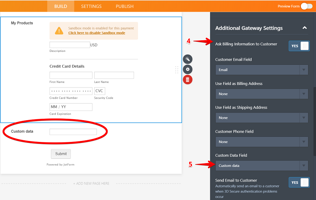This screenshot has width=316, height=200.
Task: Click the Description sublabel
Action: pos(58,51)
